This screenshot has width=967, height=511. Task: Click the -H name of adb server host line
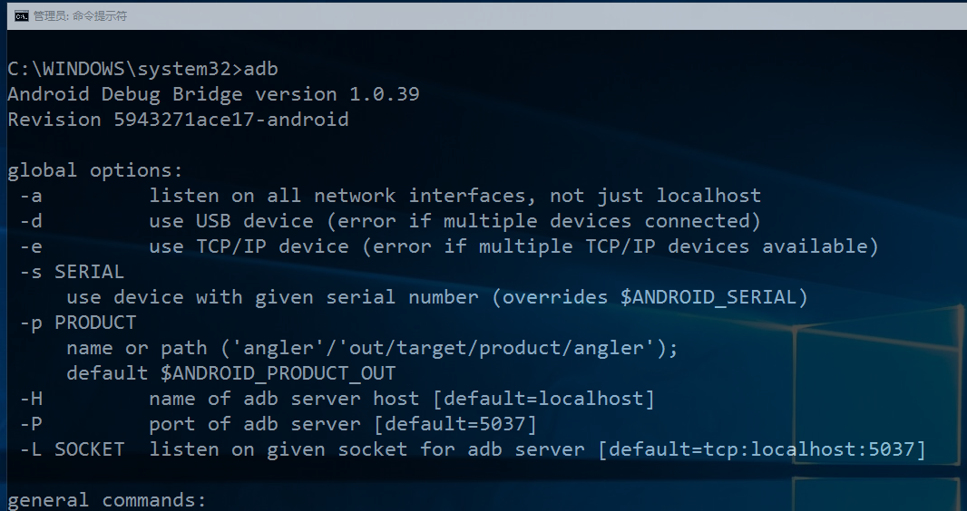(337, 399)
